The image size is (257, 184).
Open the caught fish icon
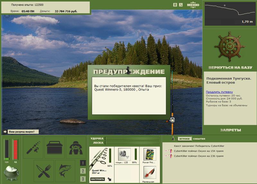(65, 171)
